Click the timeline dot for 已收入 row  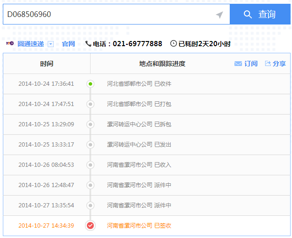pos(90,165)
